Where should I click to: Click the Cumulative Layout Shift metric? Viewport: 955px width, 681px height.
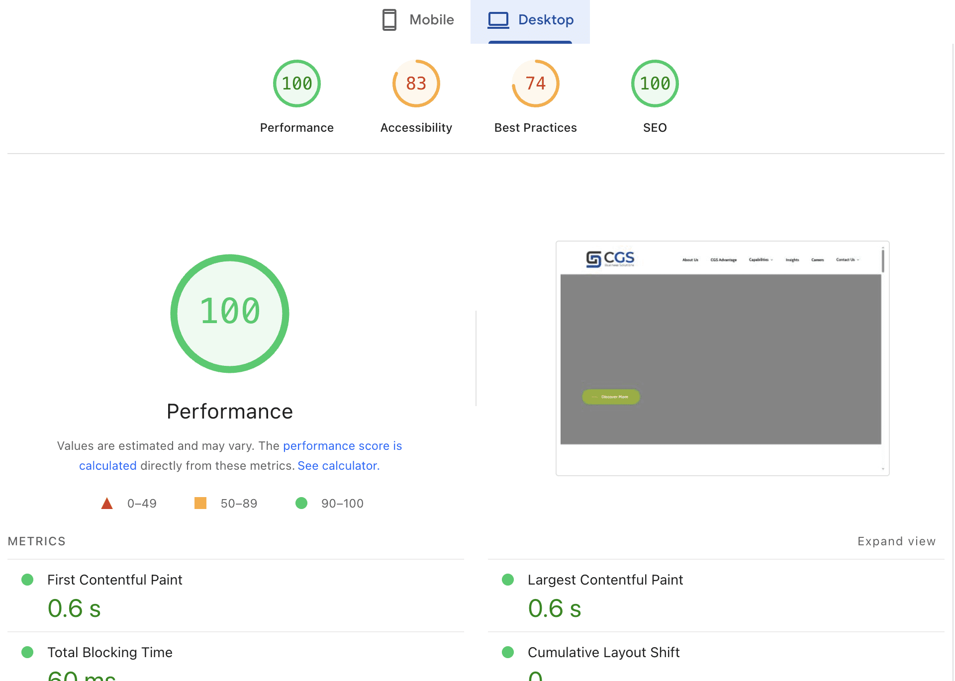pos(603,653)
